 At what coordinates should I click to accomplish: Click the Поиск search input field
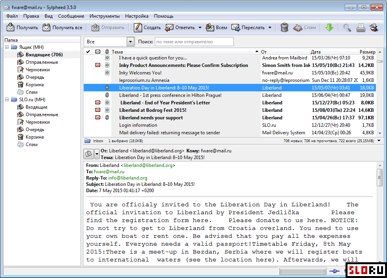coord(194,42)
